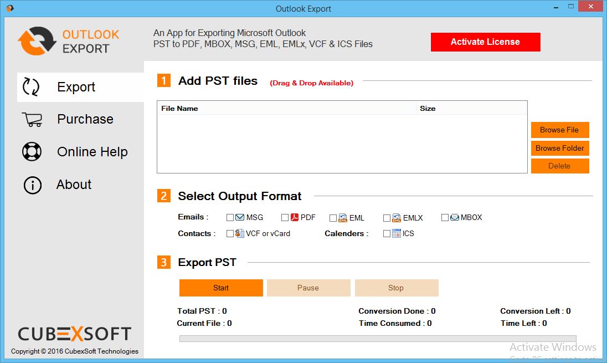Screen dimensions: 607x363
Task: Click the Purchase shopping cart icon
Action: (32, 120)
